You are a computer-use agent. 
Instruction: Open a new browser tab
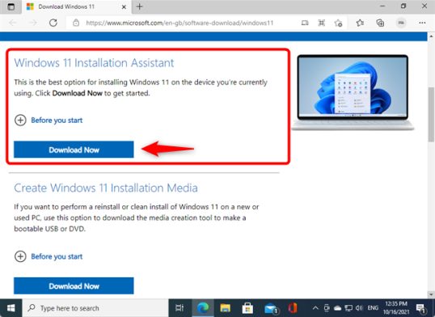click(140, 6)
